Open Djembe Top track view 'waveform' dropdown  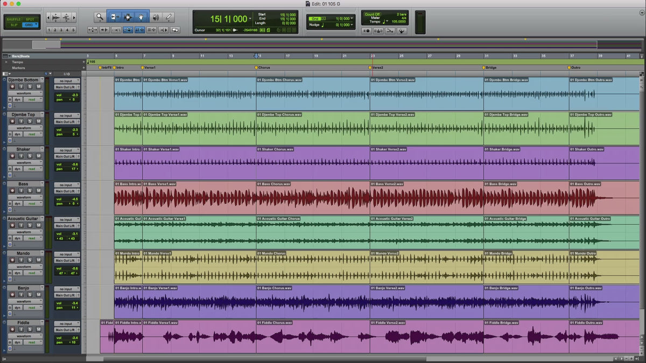[x=25, y=128]
